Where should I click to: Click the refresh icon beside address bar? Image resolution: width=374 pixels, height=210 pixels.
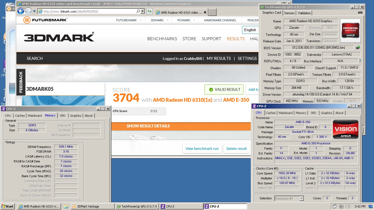pos(149,11)
